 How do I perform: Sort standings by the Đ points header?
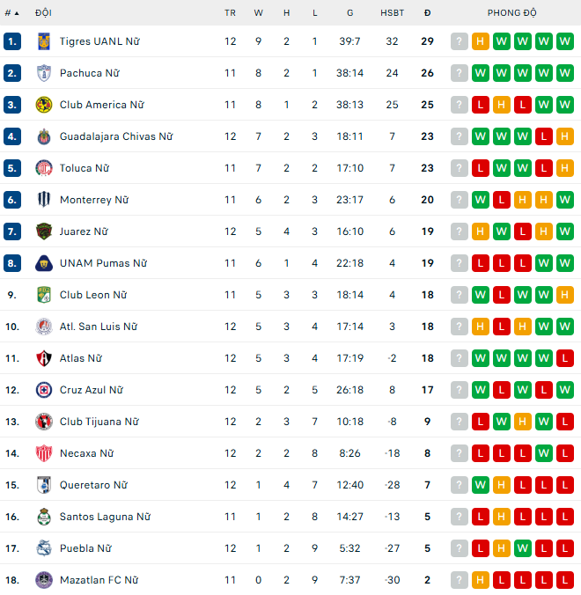[x=427, y=13]
